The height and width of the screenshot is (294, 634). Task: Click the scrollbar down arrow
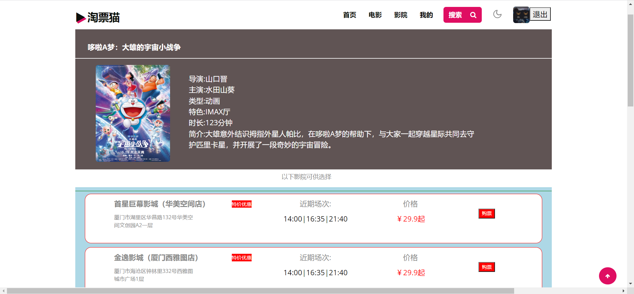631,283
